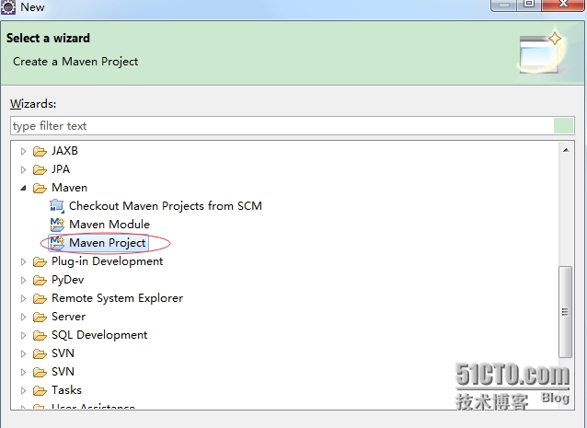Click the Maven Module wizard icon
Screen dimensions: 587x428
(57, 225)
